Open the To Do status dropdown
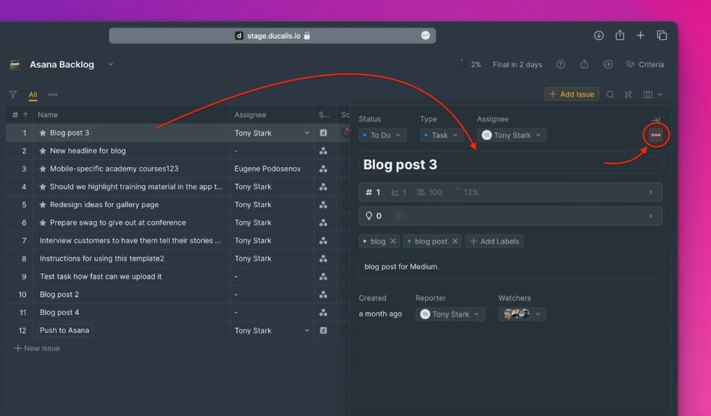The width and height of the screenshot is (711, 416). pos(383,135)
